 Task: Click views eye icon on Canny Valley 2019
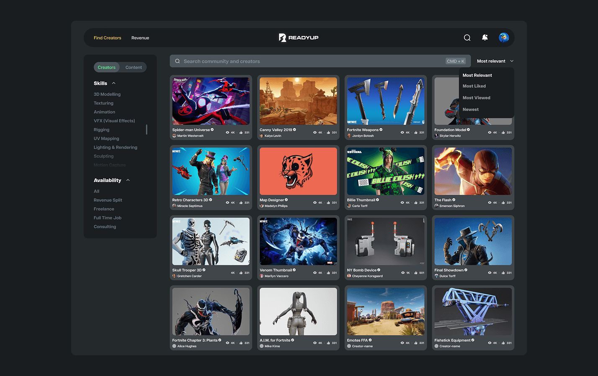(315, 132)
